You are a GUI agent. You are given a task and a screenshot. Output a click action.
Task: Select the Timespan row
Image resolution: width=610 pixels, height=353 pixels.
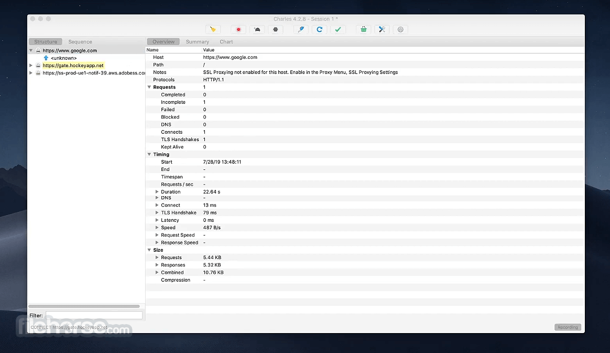coord(365,177)
